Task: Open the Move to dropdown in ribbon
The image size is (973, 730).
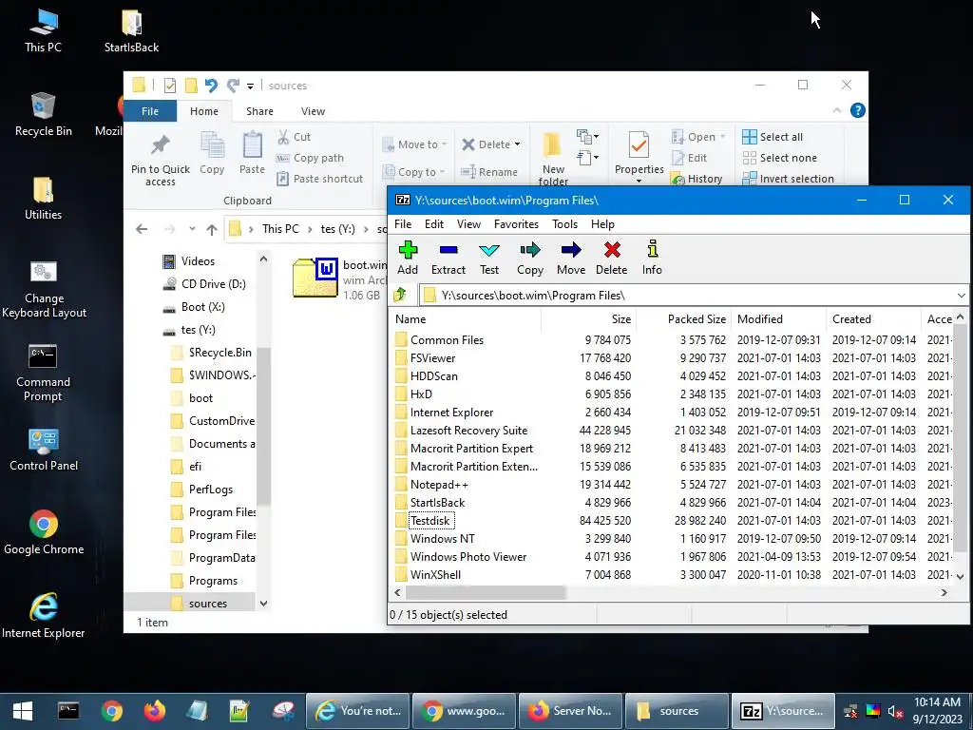Action: coord(414,144)
